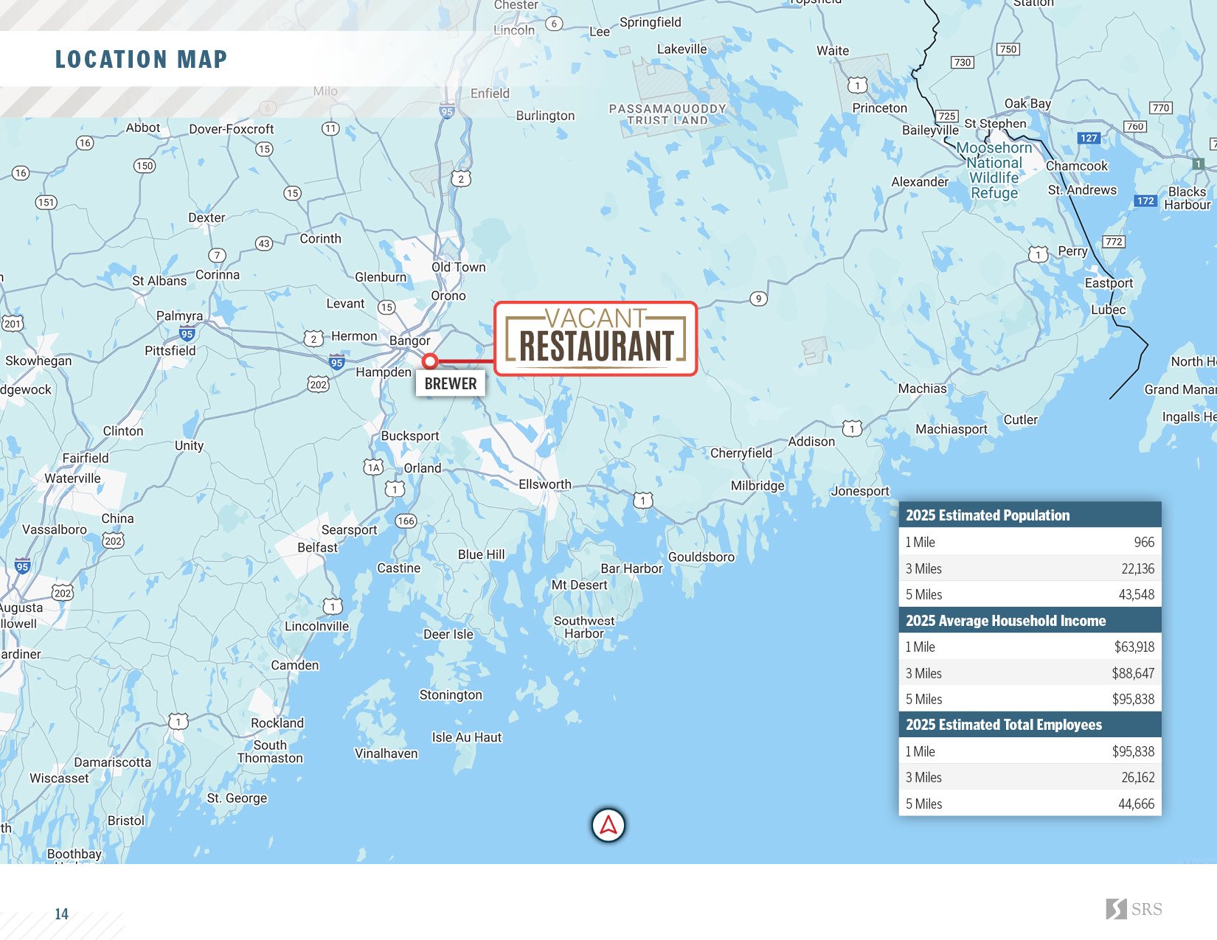
Task: Click the 5 Miles income row $95,838
Action: coord(1030,699)
